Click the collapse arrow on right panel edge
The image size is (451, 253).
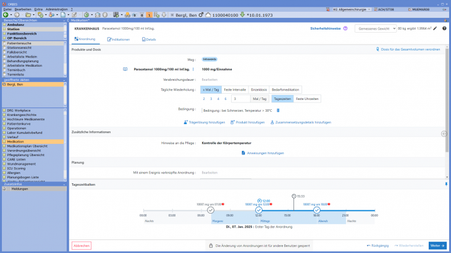coord(444,134)
